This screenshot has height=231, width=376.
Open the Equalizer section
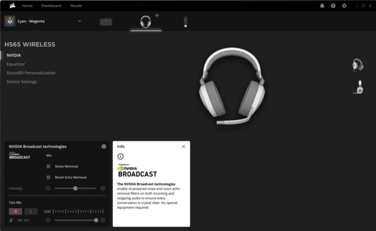16,64
